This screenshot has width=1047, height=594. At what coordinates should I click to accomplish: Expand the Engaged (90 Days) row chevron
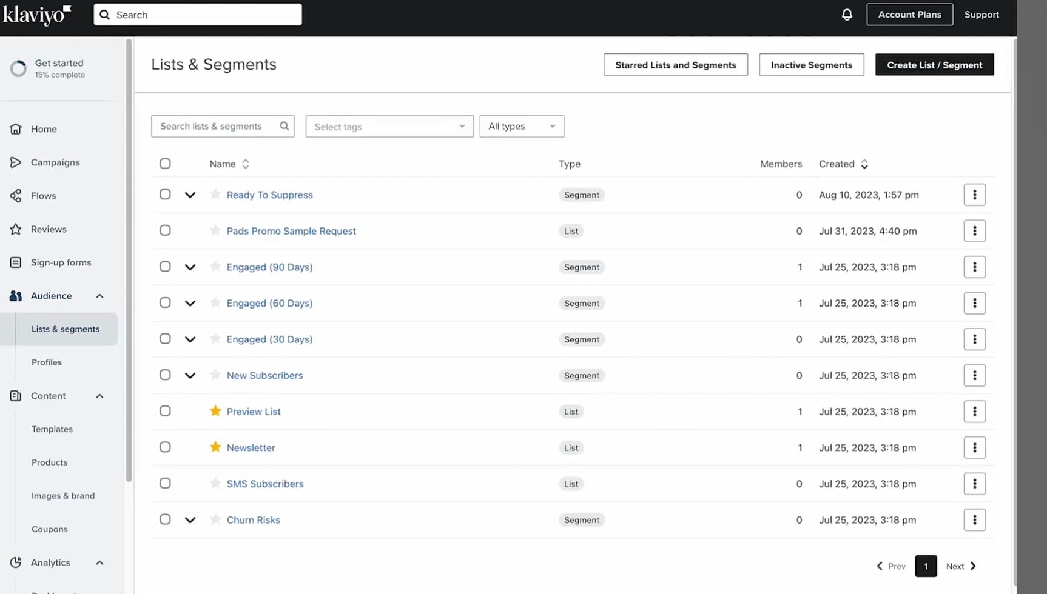tap(190, 267)
